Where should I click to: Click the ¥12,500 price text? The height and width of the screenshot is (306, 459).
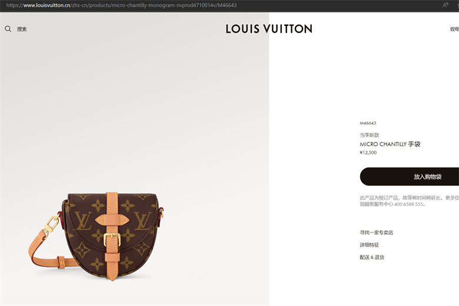point(368,152)
